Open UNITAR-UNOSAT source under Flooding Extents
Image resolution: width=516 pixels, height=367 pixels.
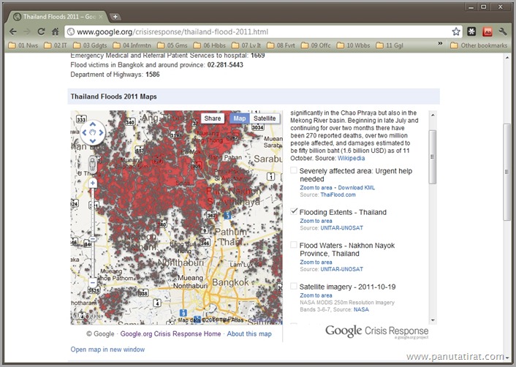(x=342, y=228)
